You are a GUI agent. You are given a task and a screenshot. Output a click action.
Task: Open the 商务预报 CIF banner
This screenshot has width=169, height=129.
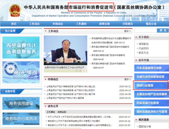click(x=21, y=72)
